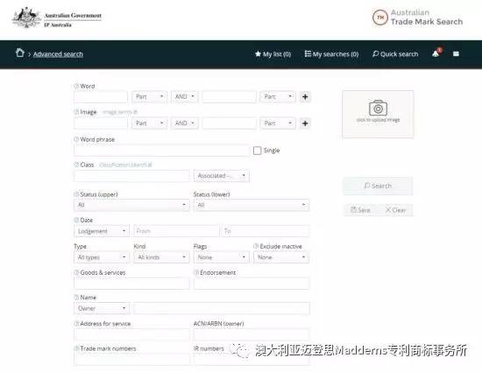Go to home via house icon

click(x=20, y=53)
